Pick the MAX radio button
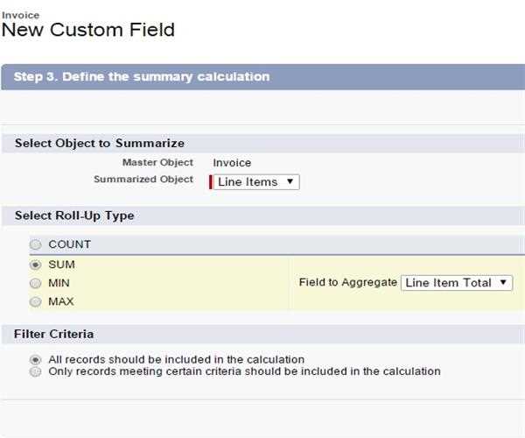Image resolution: width=525 pixels, height=438 pixels. pos(36,301)
